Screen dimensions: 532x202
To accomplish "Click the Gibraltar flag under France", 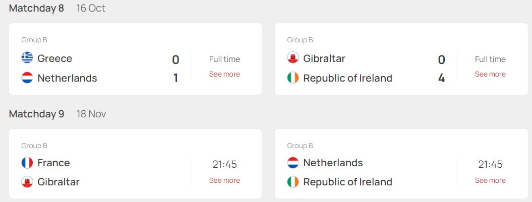I will (x=27, y=182).
